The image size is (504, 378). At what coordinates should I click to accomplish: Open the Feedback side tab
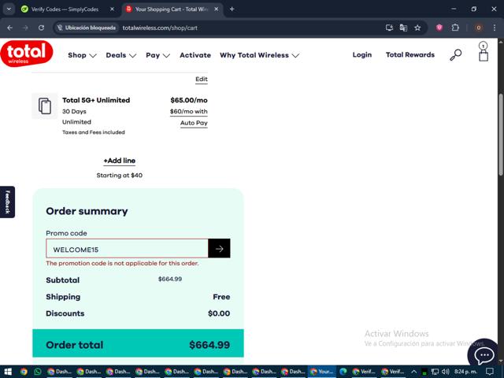(x=7, y=202)
